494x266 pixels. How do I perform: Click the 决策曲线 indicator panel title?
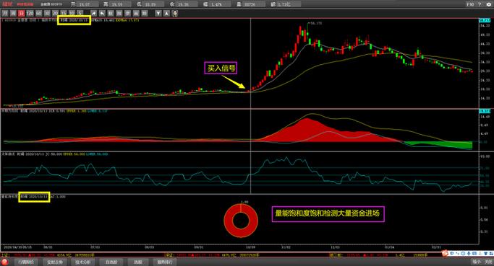pos(9,154)
